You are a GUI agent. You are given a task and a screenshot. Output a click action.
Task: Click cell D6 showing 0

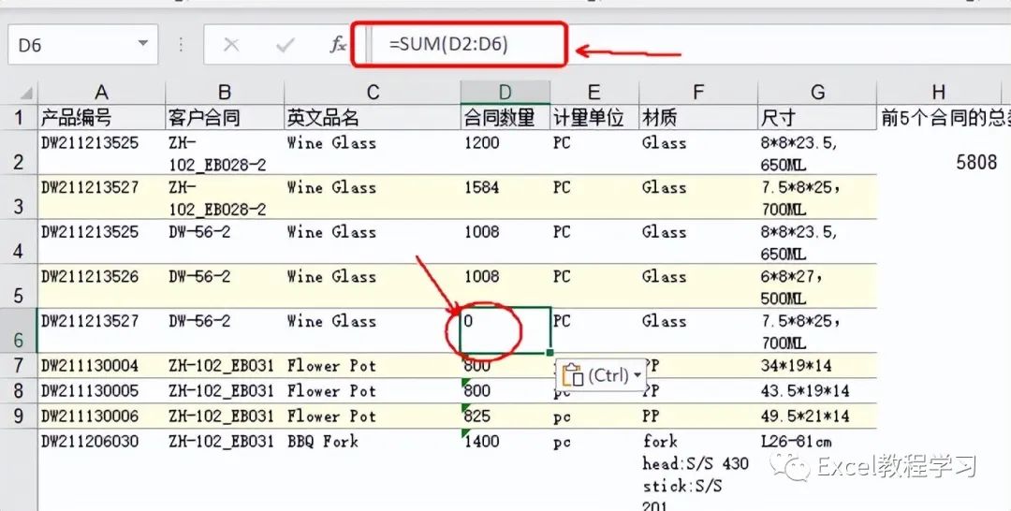(505, 331)
